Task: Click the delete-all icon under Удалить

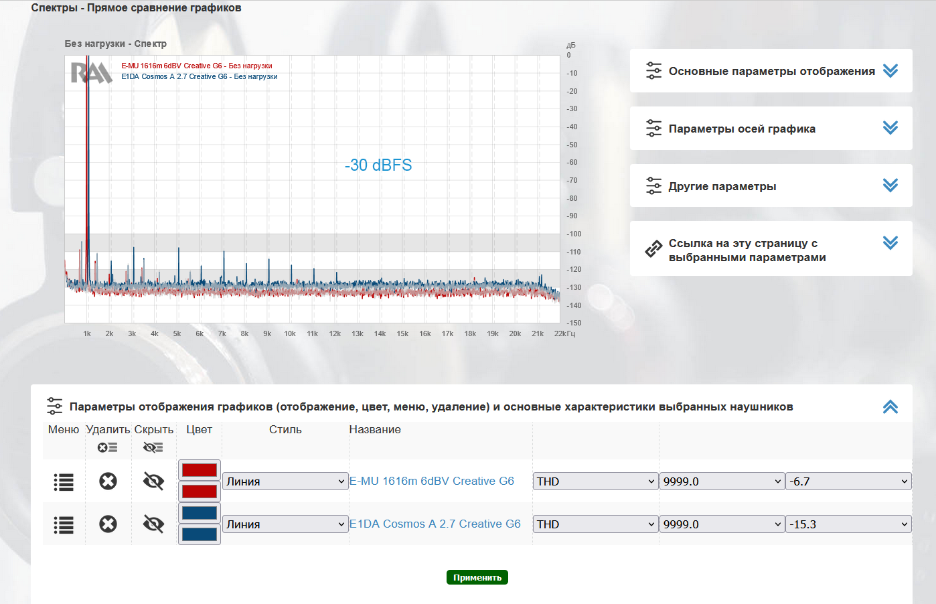Action: coord(107,447)
